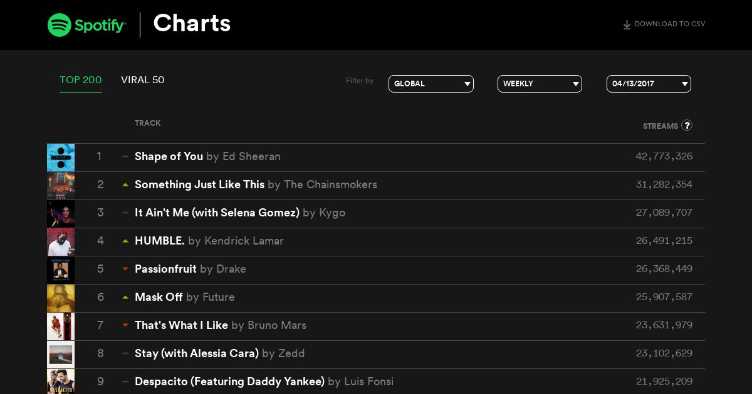Open It Ain't Me track by Kygo

point(217,213)
